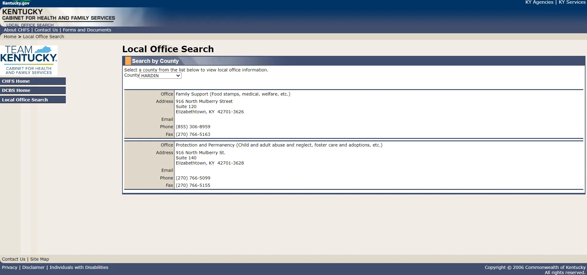The image size is (587, 275).
Task: Click the Kentucky Cabinet header banner
Action: [58, 17]
